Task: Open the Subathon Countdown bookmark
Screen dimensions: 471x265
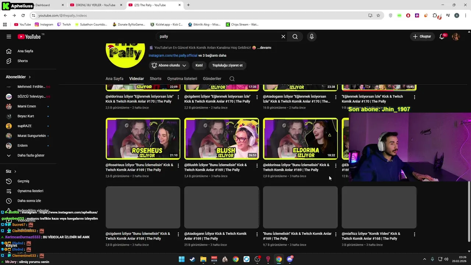Action: click(91, 25)
